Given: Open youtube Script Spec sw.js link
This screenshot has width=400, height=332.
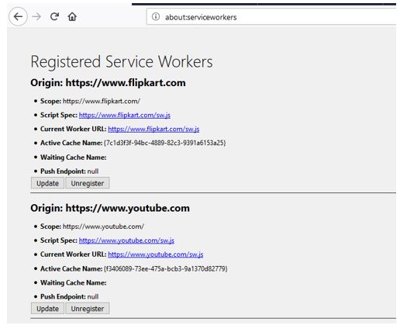Looking at the screenshot, I should [x=126, y=240].
